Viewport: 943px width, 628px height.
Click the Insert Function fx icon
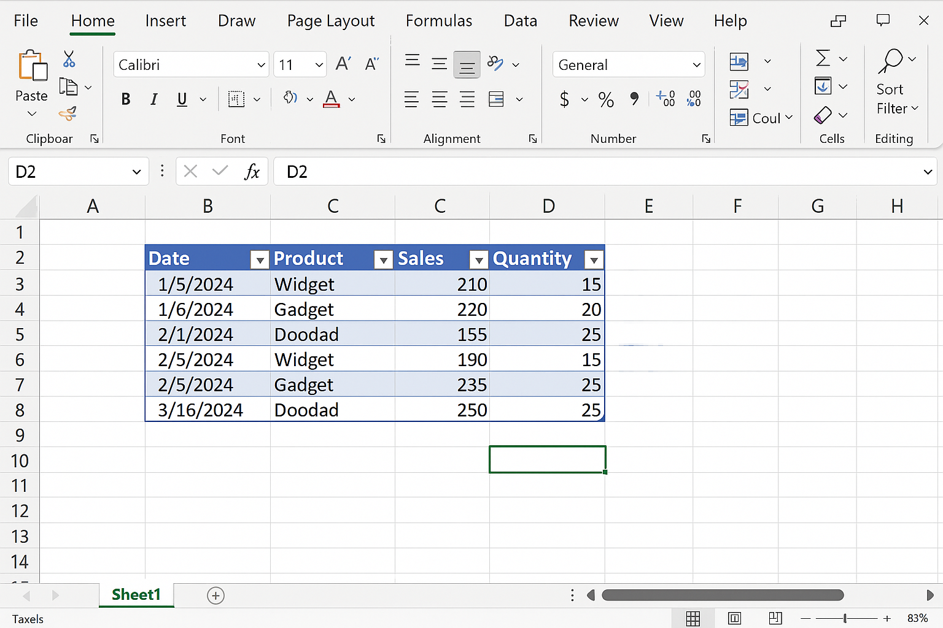tap(252, 171)
